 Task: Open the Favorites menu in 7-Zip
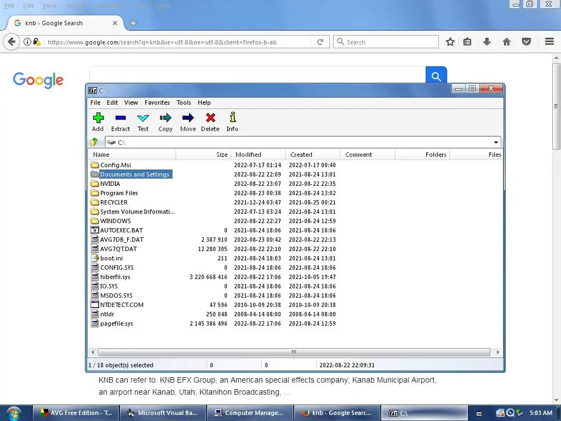click(x=157, y=103)
